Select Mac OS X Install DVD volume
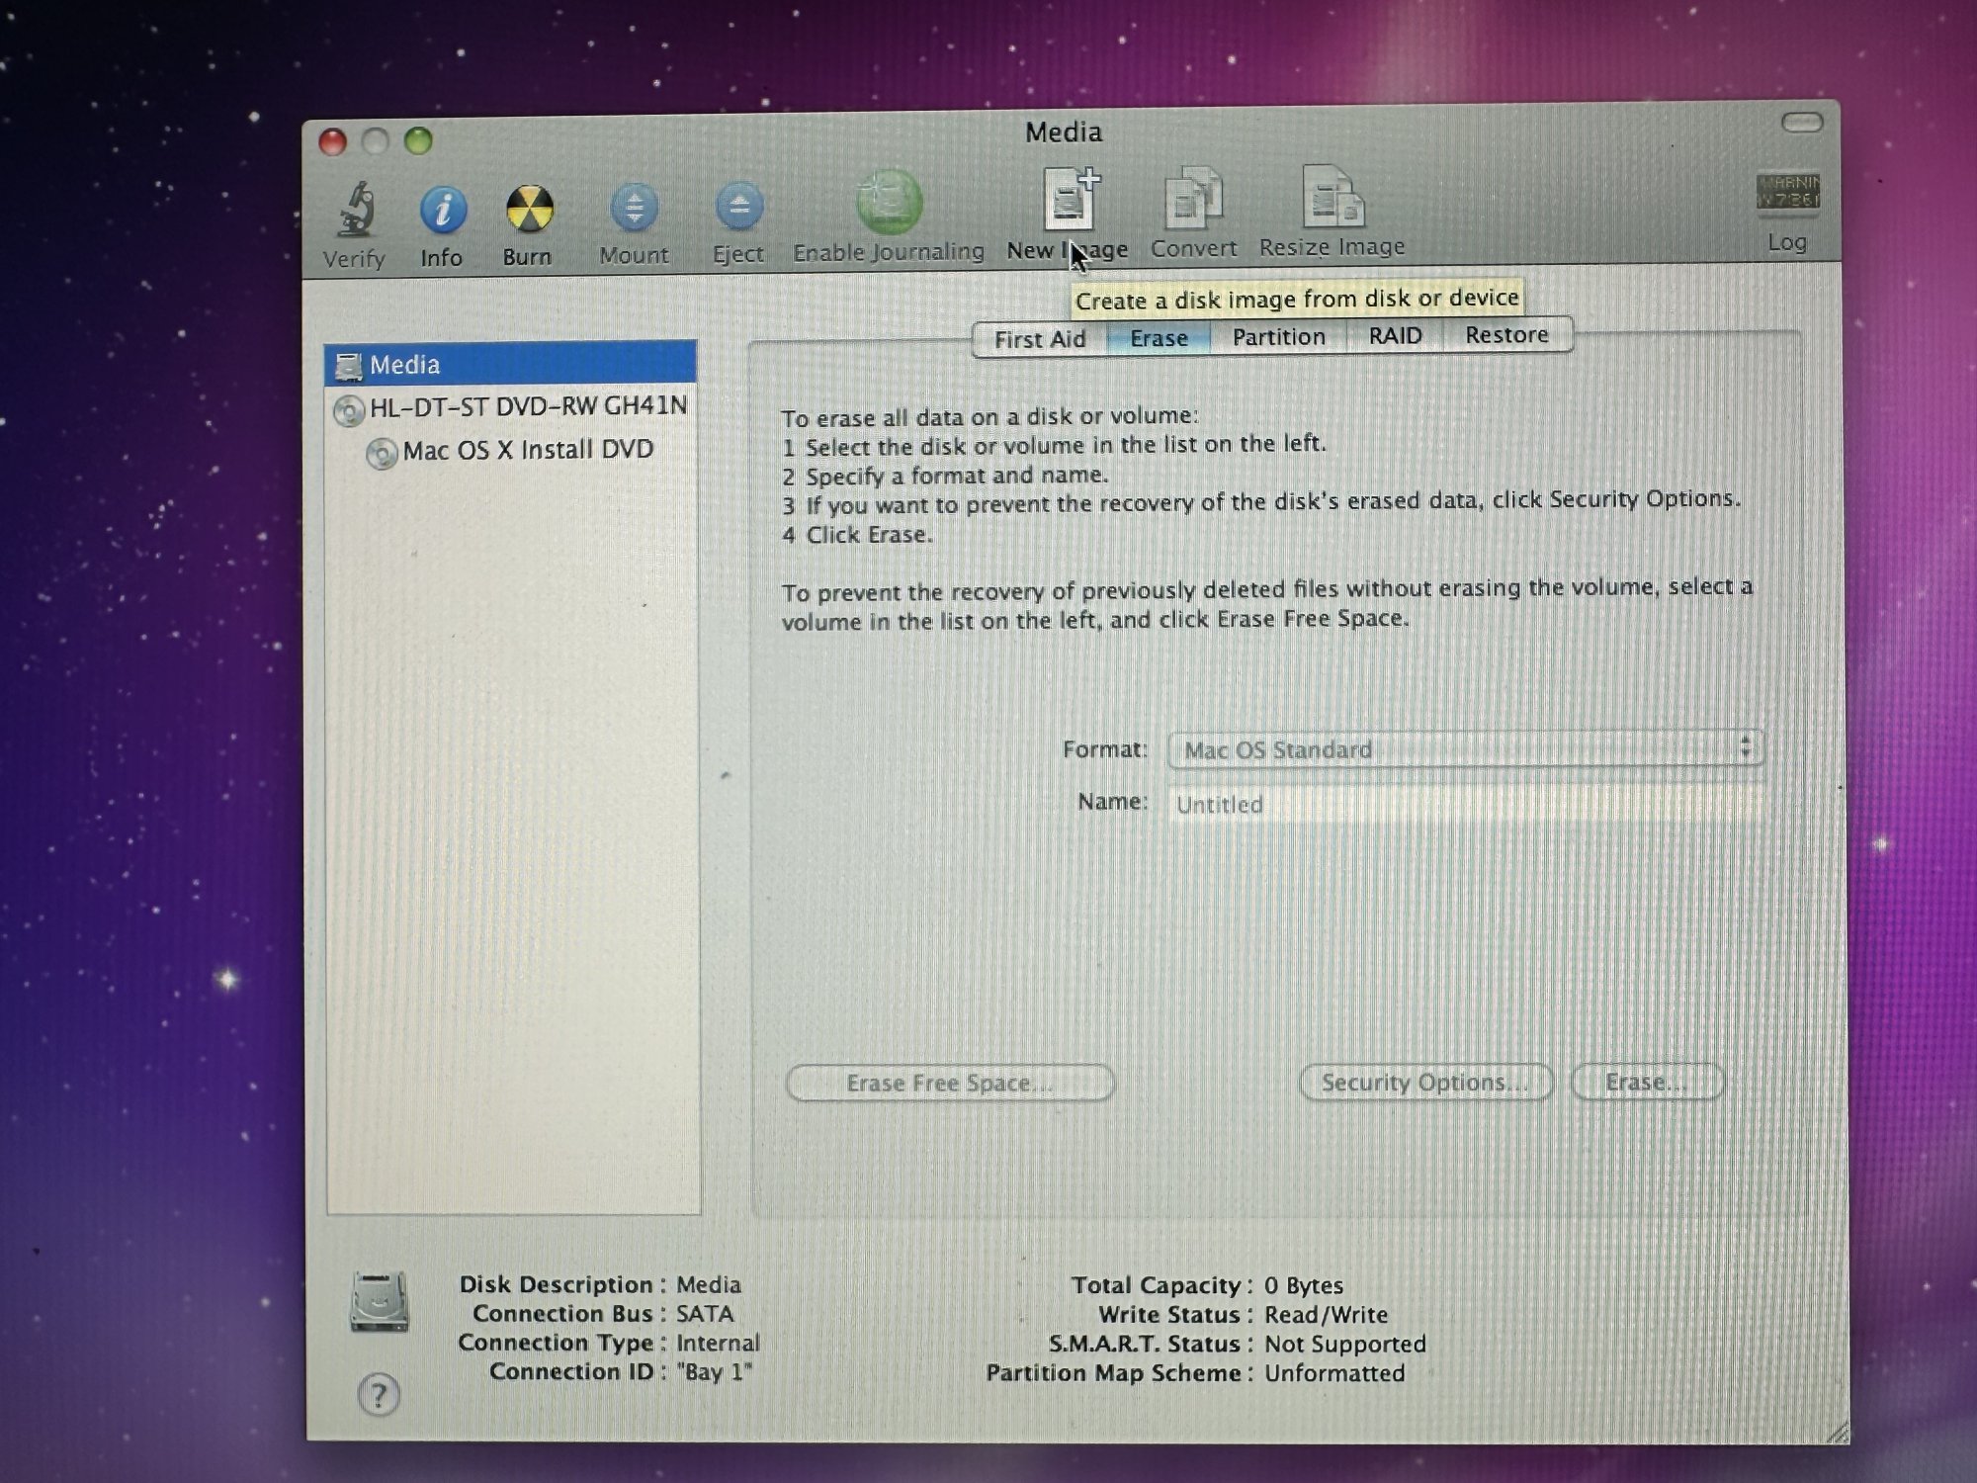Viewport: 1977px width, 1483px height. (x=527, y=451)
